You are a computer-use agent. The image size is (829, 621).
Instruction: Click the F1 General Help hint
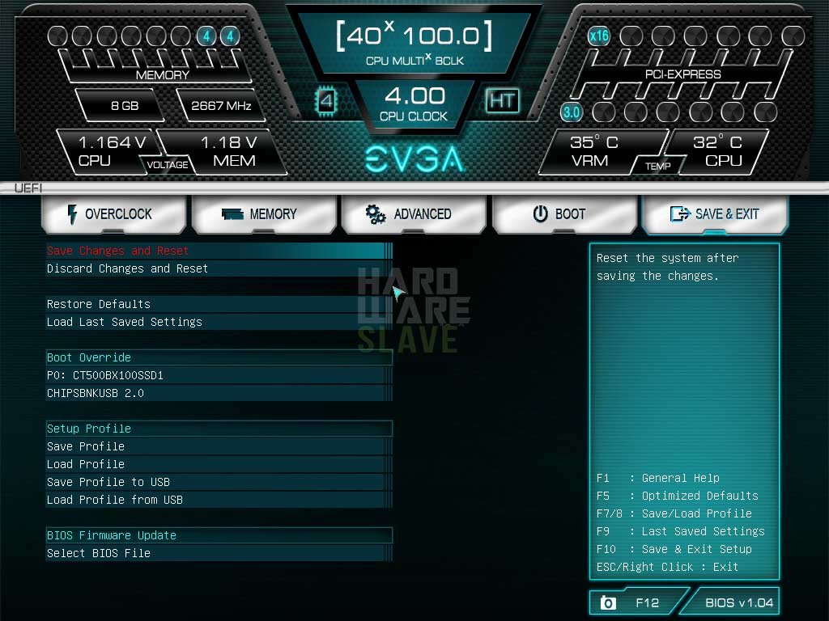[657, 478]
